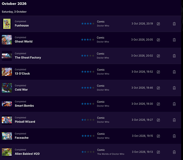Edit the Ghost World entry
The image size is (183, 160).
click(x=158, y=40)
